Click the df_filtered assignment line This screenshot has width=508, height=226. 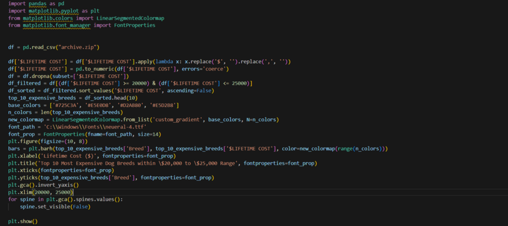click(x=130, y=83)
